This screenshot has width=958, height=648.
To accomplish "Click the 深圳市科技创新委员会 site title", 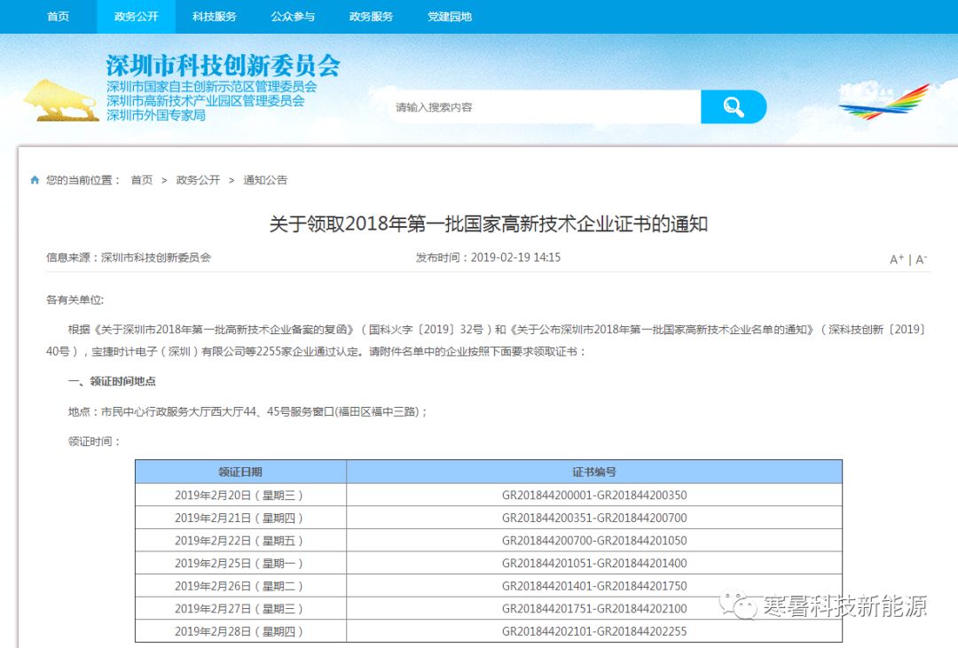I will [223, 65].
